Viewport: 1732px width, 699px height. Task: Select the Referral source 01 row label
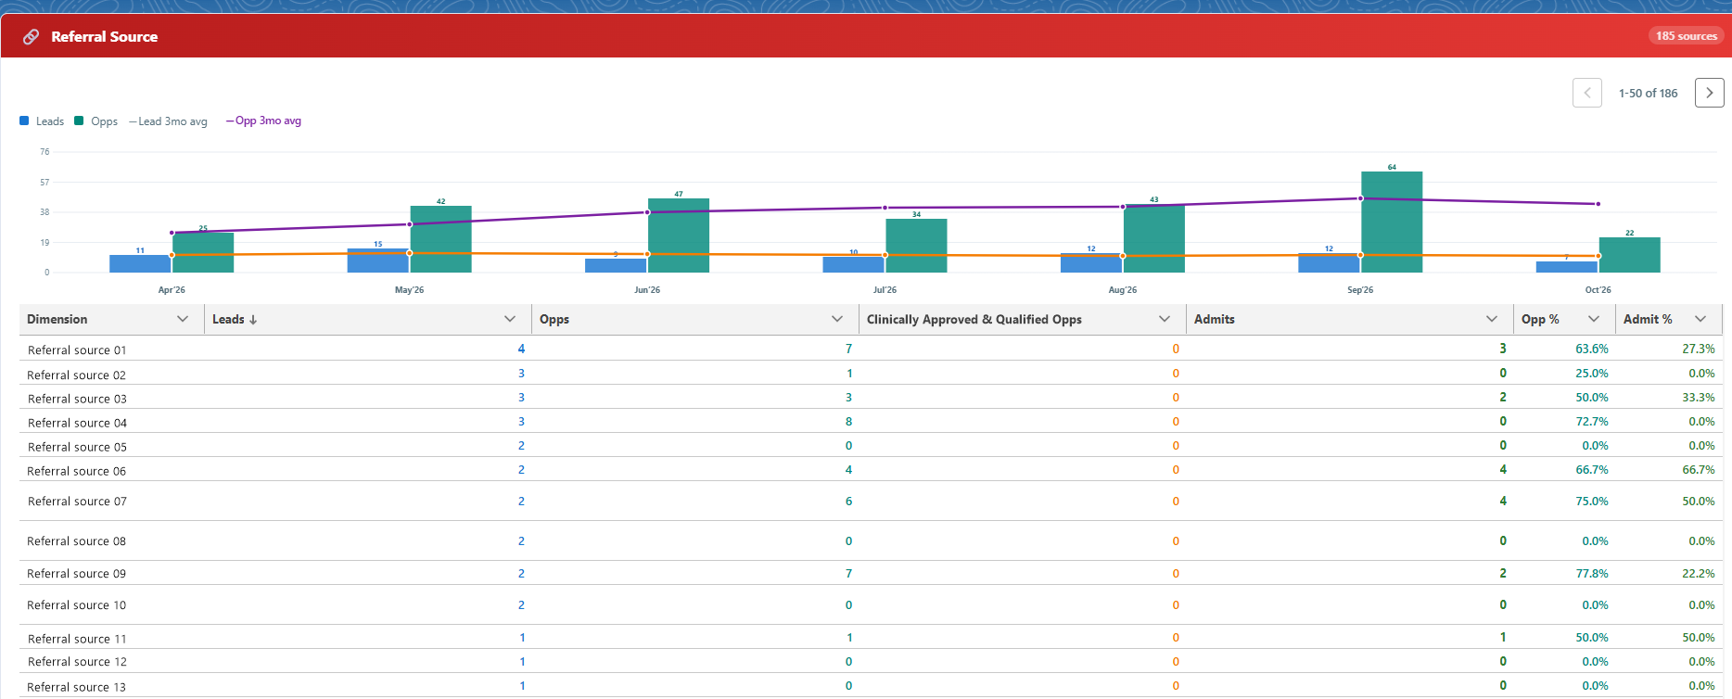(x=77, y=350)
